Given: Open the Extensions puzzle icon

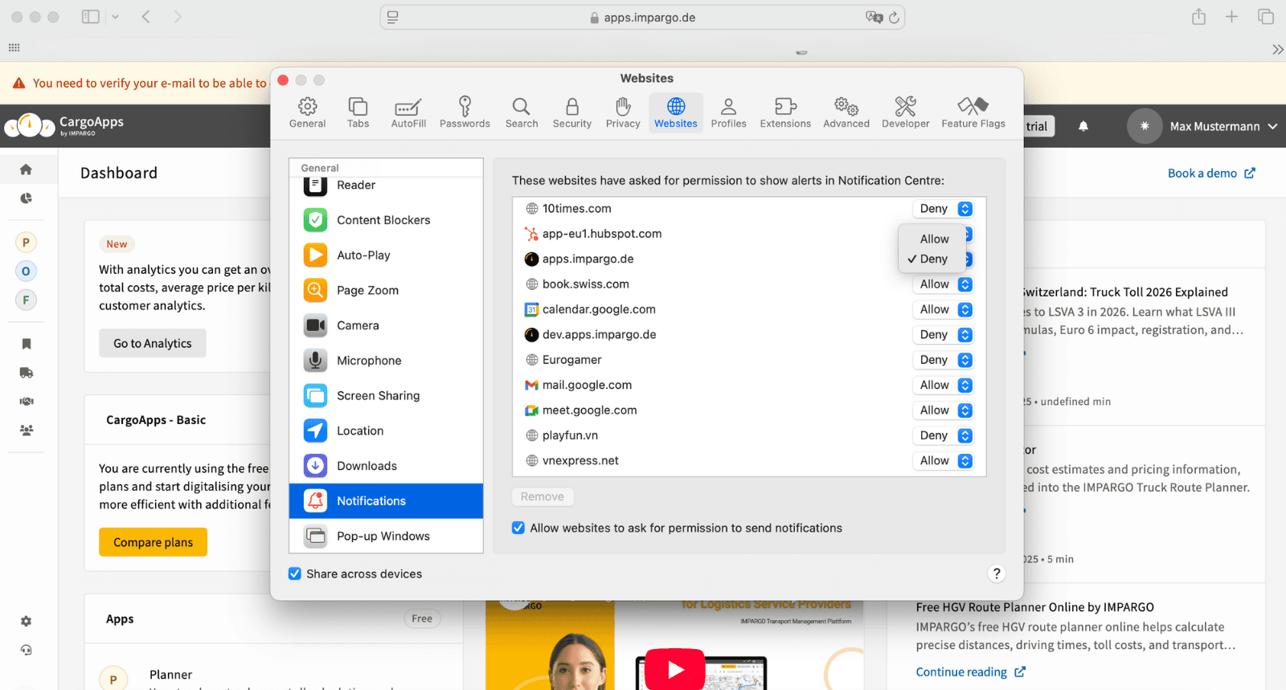Looking at the screenshot, I should [x=785, y=112].
